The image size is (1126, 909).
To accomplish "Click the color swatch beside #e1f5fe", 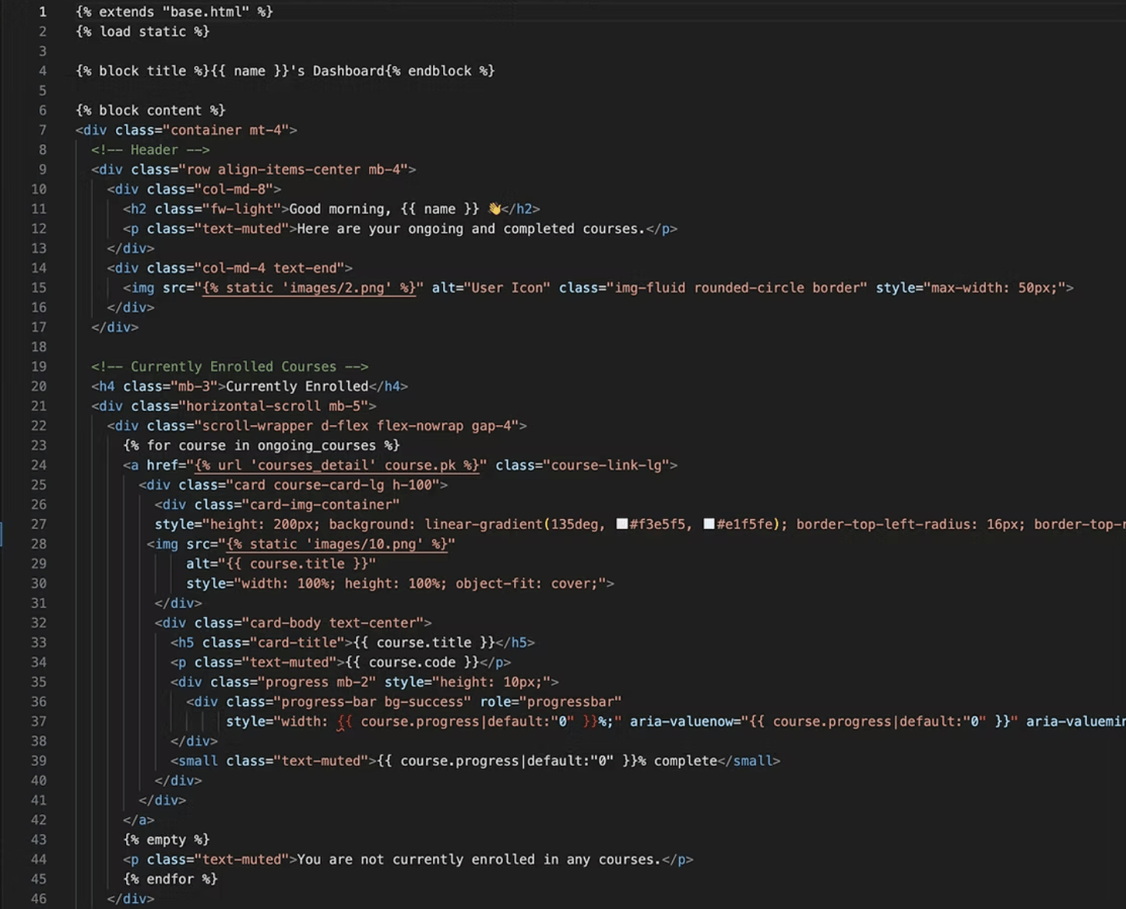I will pos(709,524).
